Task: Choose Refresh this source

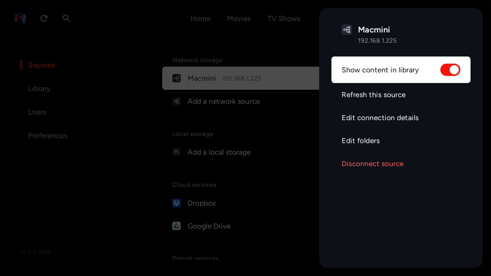Action: (x=374, y=95)
